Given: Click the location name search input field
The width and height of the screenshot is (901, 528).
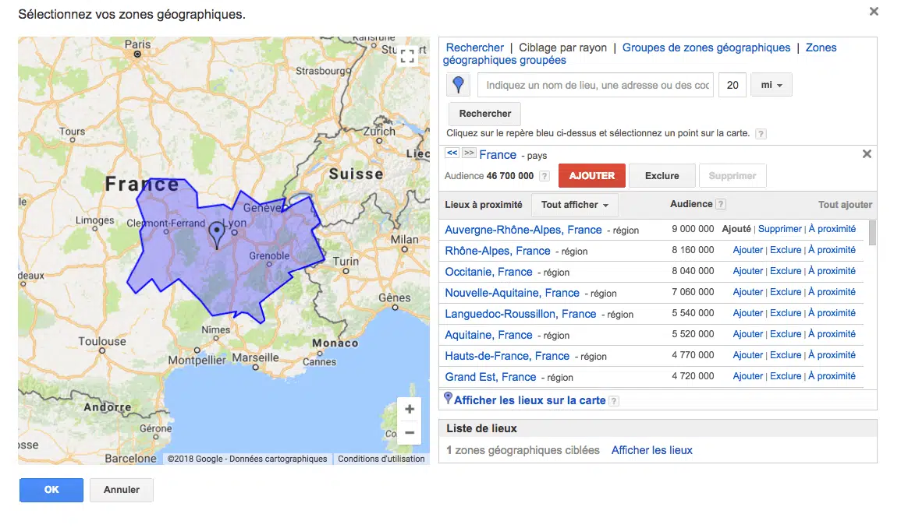Looking at the screenshot, I should click(x=595, y=85).
